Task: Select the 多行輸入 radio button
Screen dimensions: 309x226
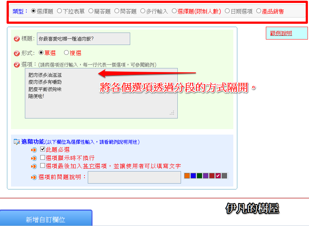Action: pos(143,11)
